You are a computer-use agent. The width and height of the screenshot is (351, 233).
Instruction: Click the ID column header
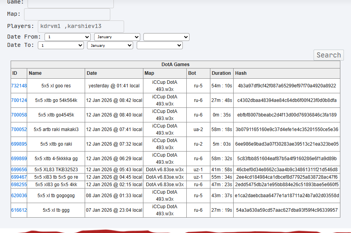(19, 73)
